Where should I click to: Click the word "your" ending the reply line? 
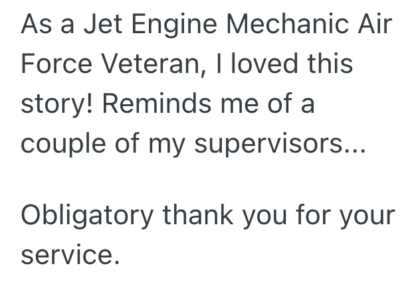[x=366, y=216]
